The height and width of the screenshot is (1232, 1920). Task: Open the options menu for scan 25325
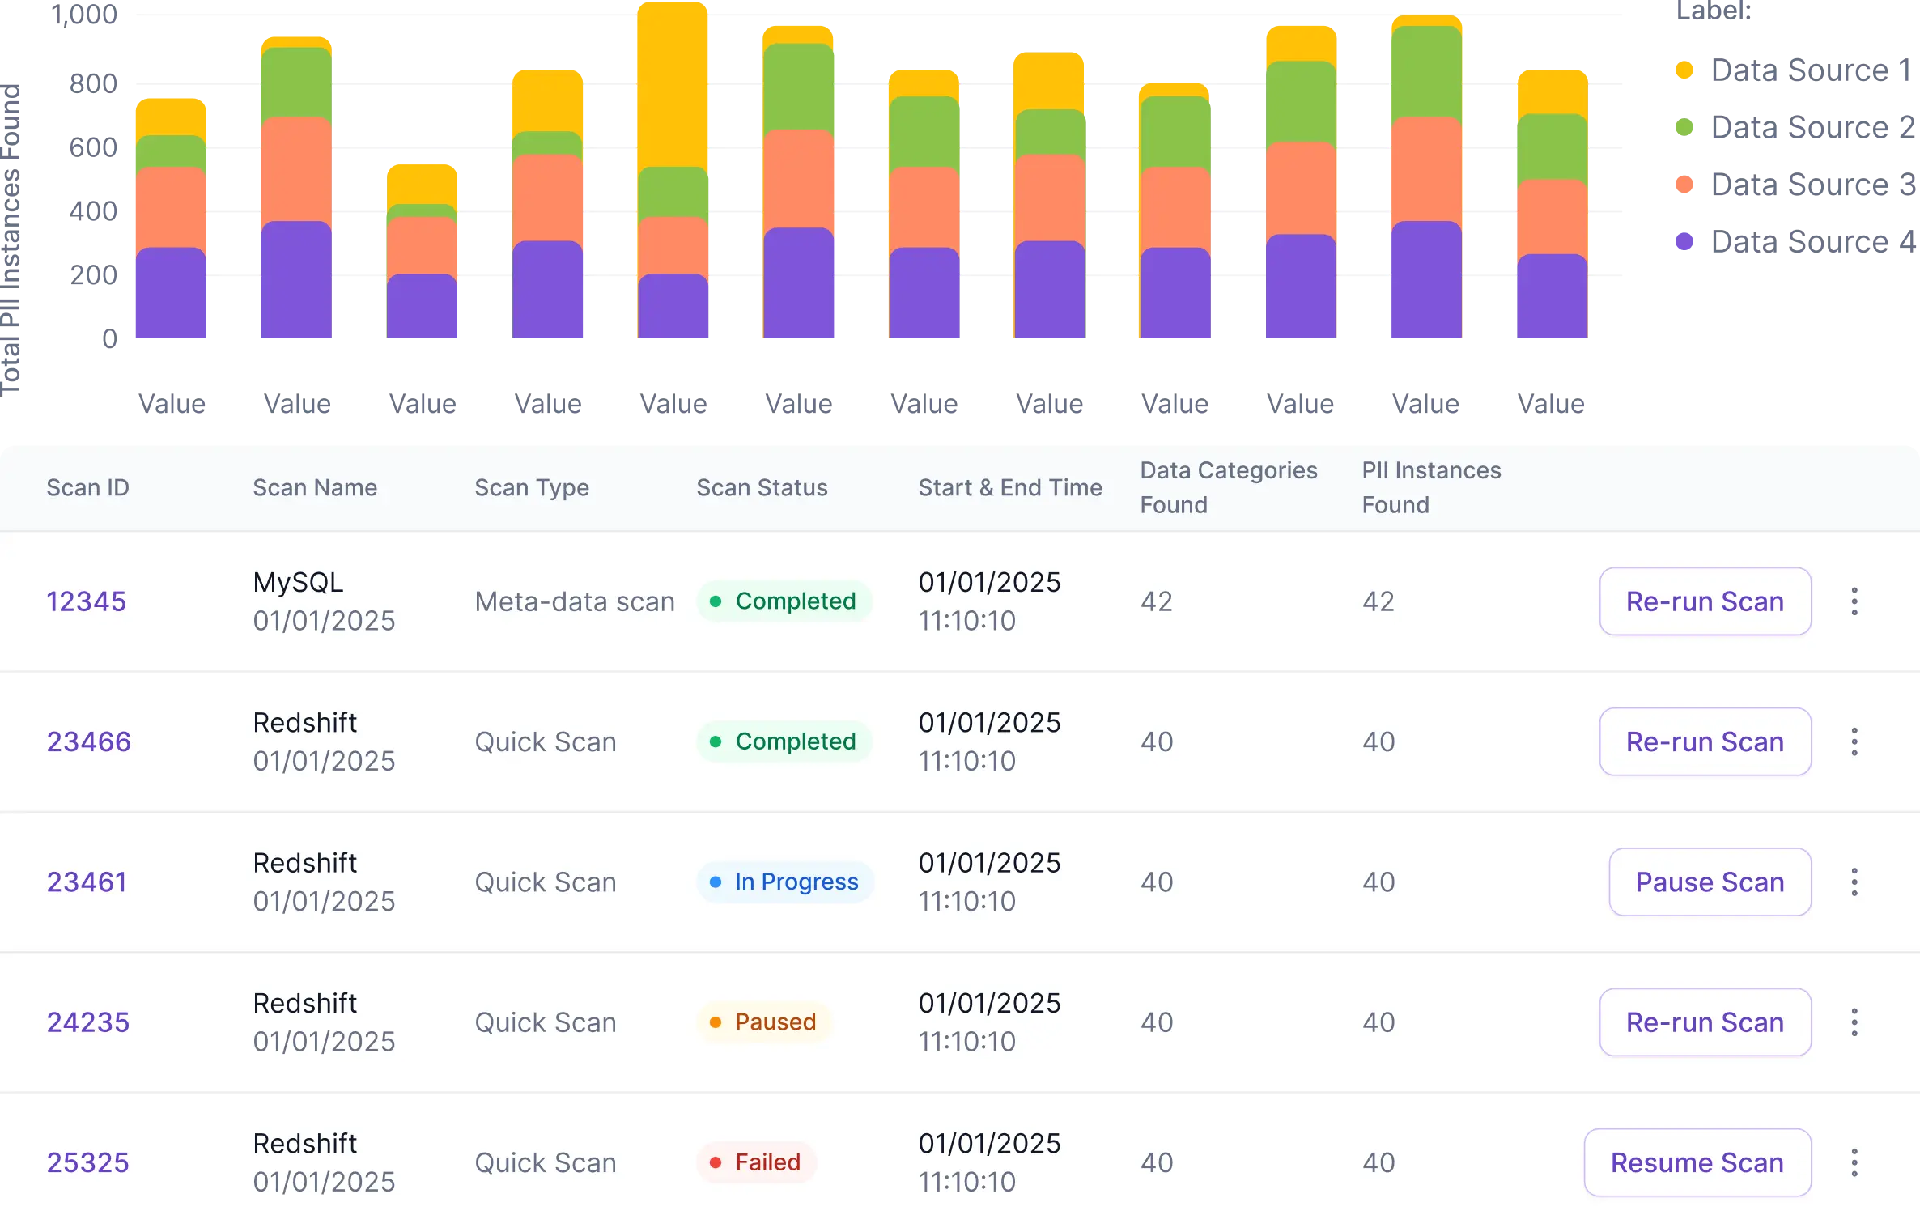(1854, 1162)
